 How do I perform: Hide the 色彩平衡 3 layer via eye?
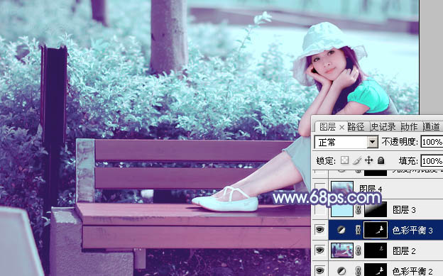(x=319, y=230)
